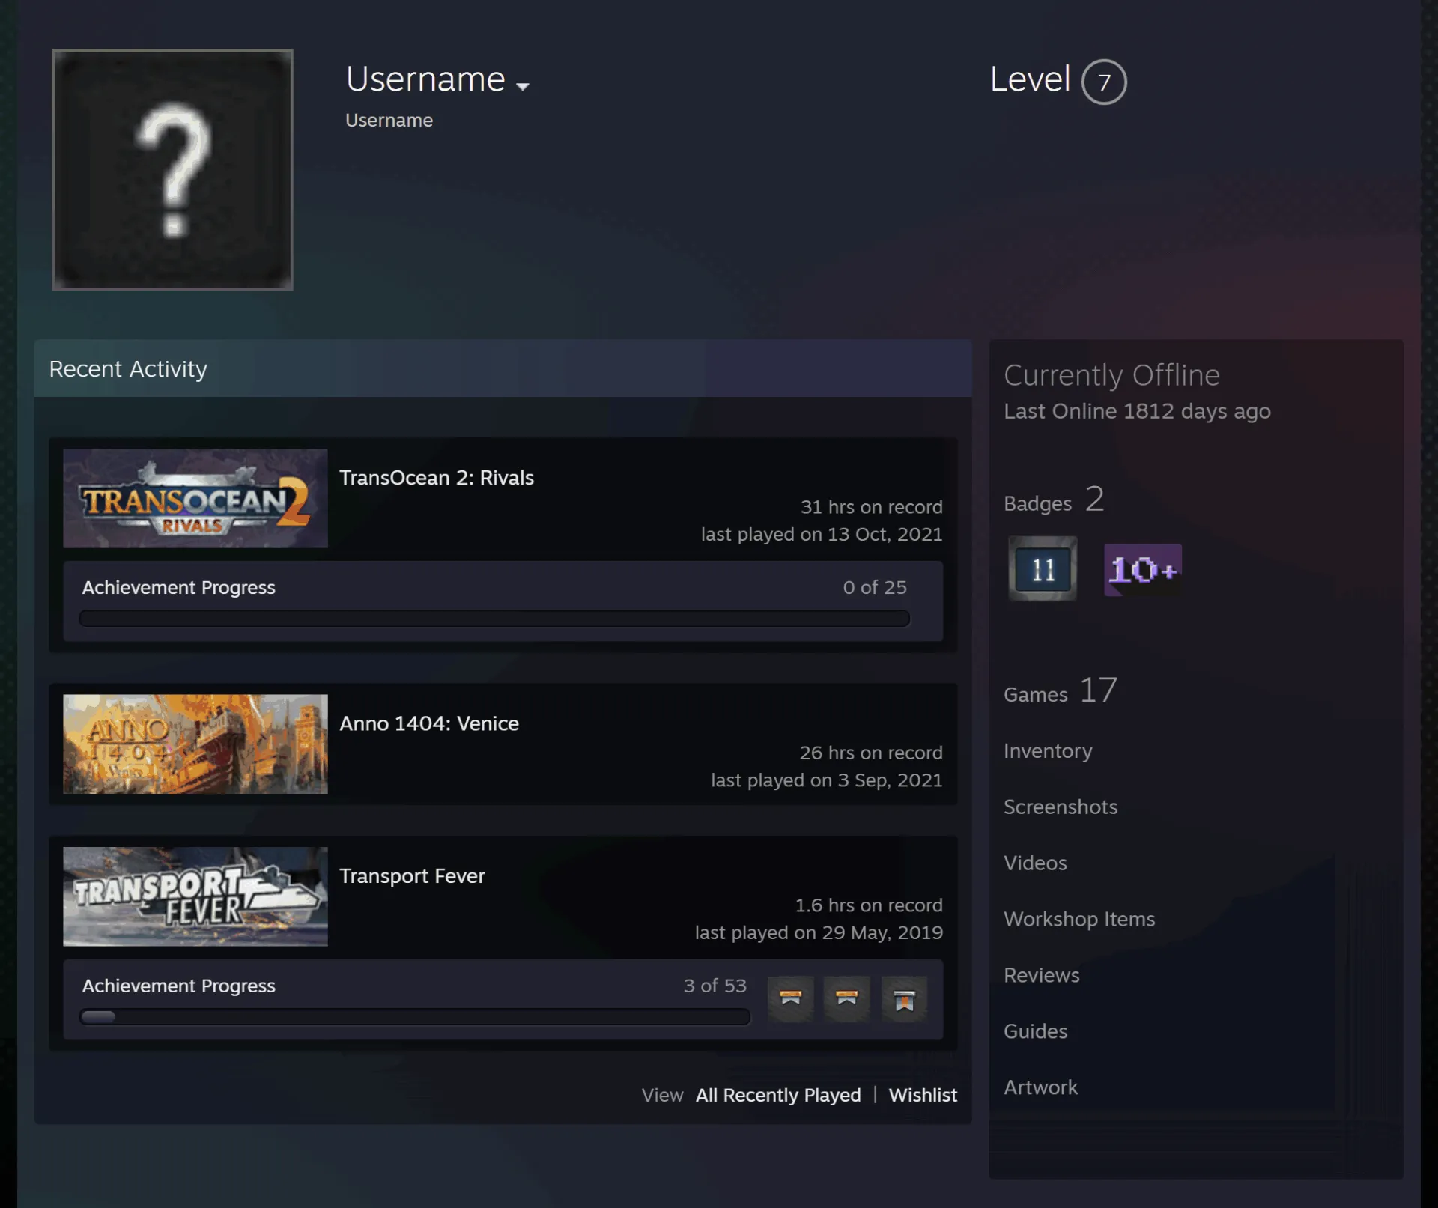Select the '3 of 53' achievement count
Image resolution: width=1438 pixels, height=1208 pixels.
pos(715,986)
